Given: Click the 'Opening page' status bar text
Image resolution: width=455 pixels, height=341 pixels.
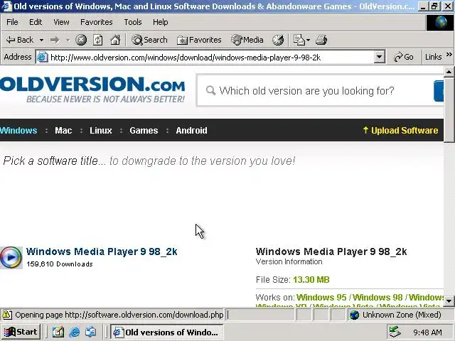Looking at the screenshot, I should click(119, 315).
